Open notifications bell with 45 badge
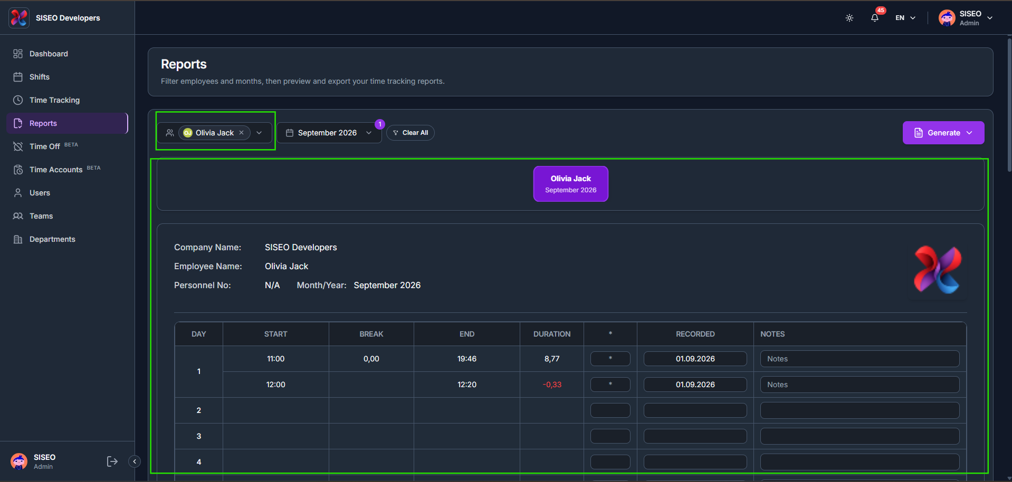Screen dimensions: 1012x482 pyautogui.click(x=875, y=17)
